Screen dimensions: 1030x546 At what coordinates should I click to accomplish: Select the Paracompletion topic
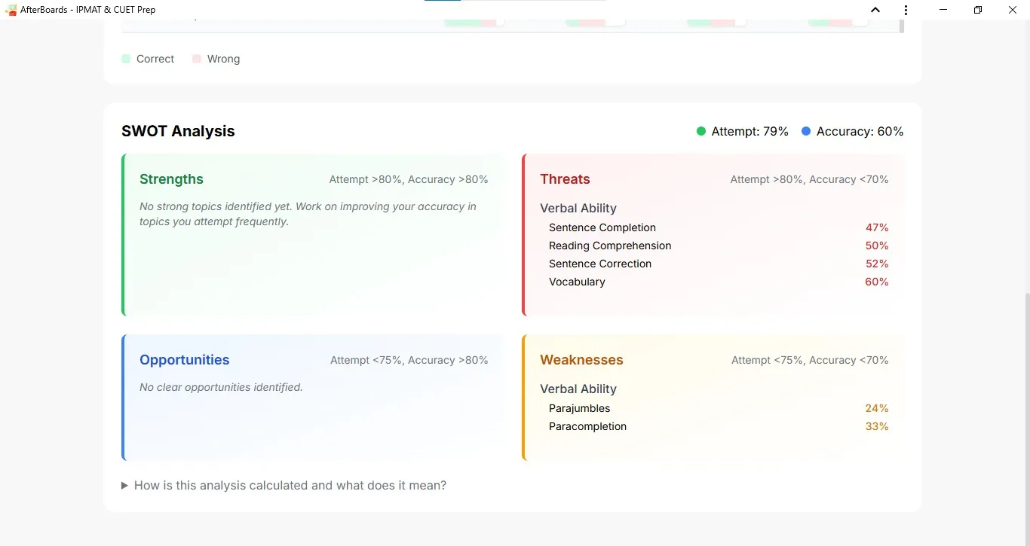tap(587, 426)
